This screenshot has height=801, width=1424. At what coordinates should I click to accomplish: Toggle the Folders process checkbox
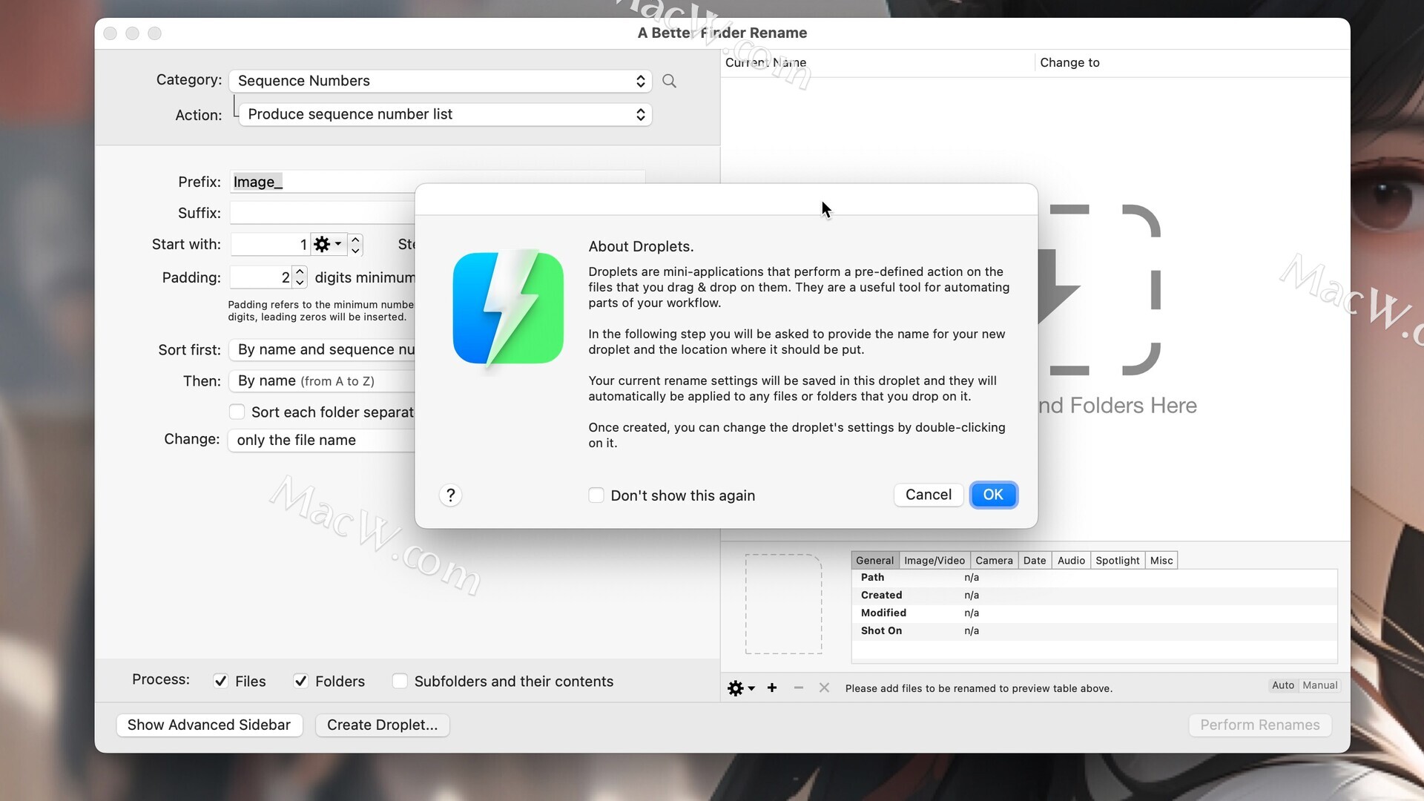pos(300,681)
